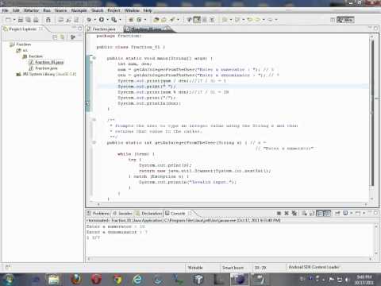This screenshot has width=381, height=286.
Task: Click the Terminate button in Console toolbar
Action: tap(279, 213)
